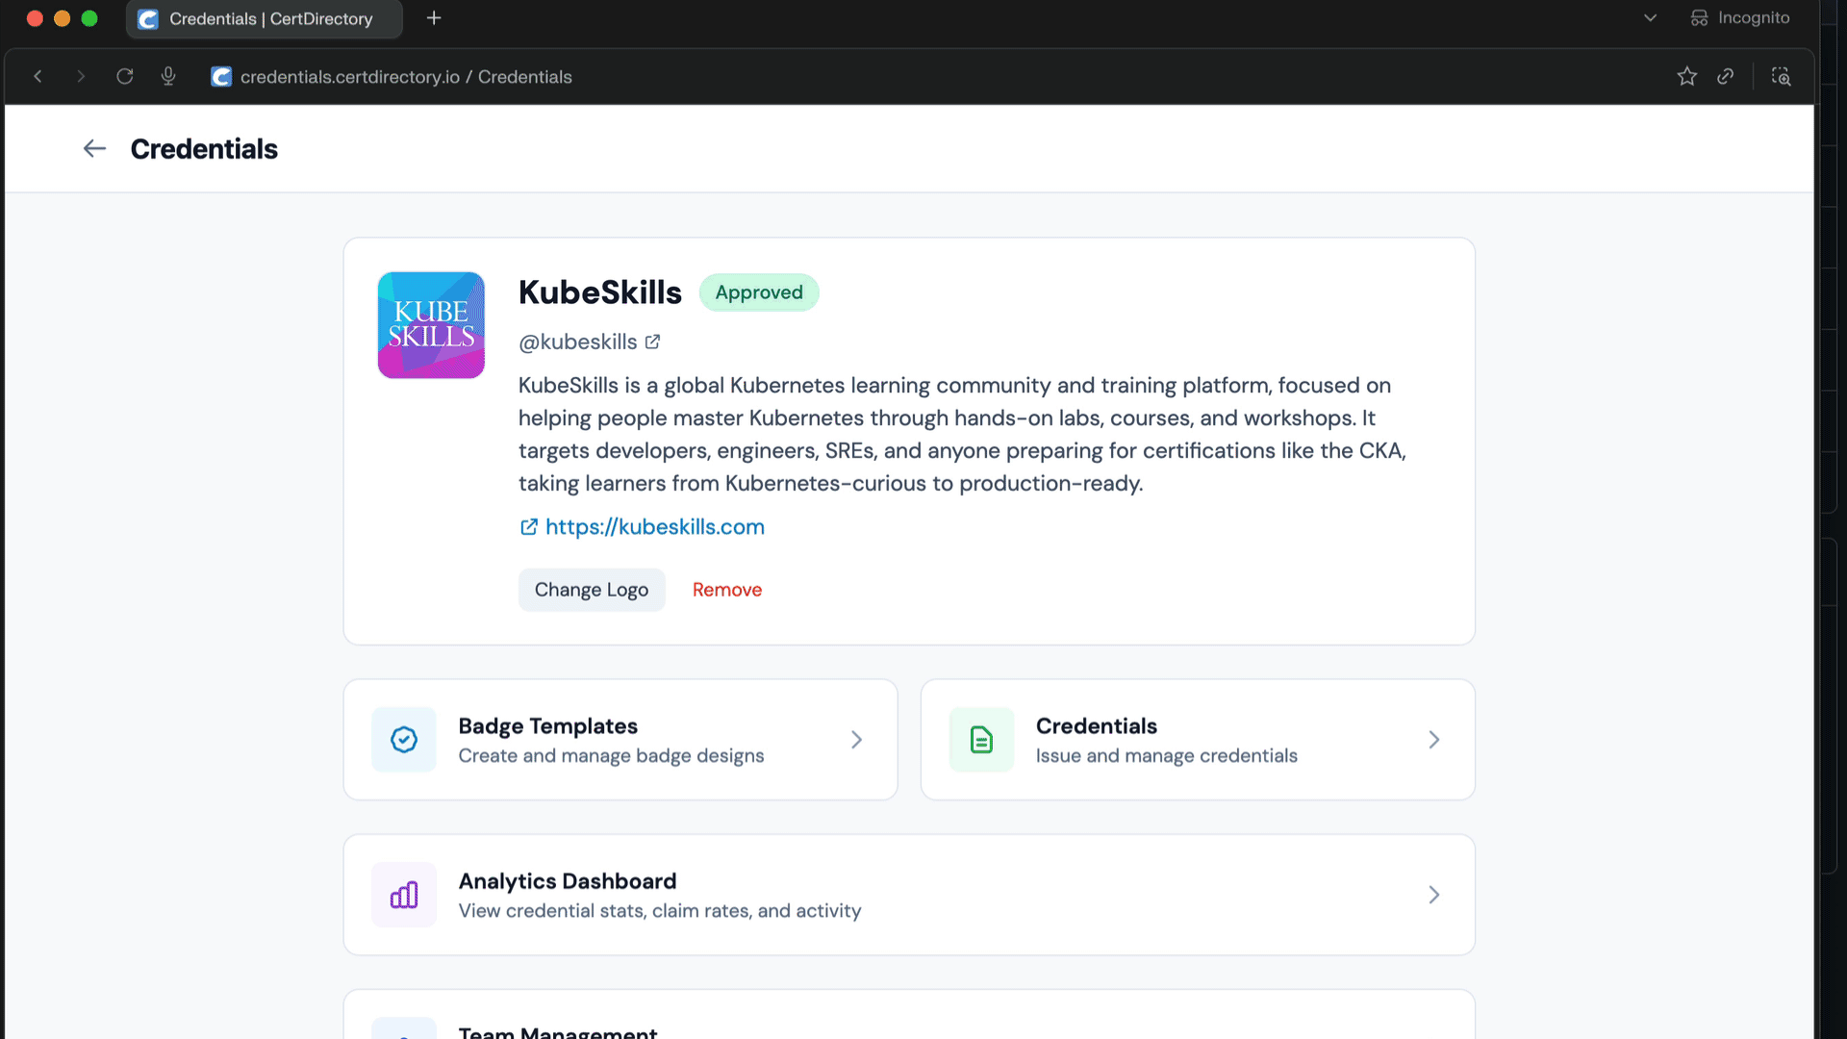
Task: Reload the page
Action: tap(125, 76)
